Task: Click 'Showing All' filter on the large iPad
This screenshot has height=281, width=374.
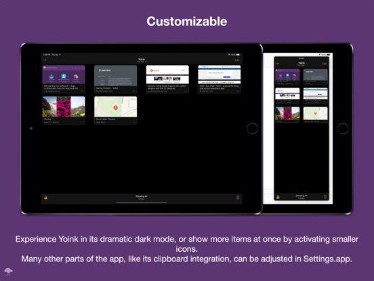Action: [142, 198]
